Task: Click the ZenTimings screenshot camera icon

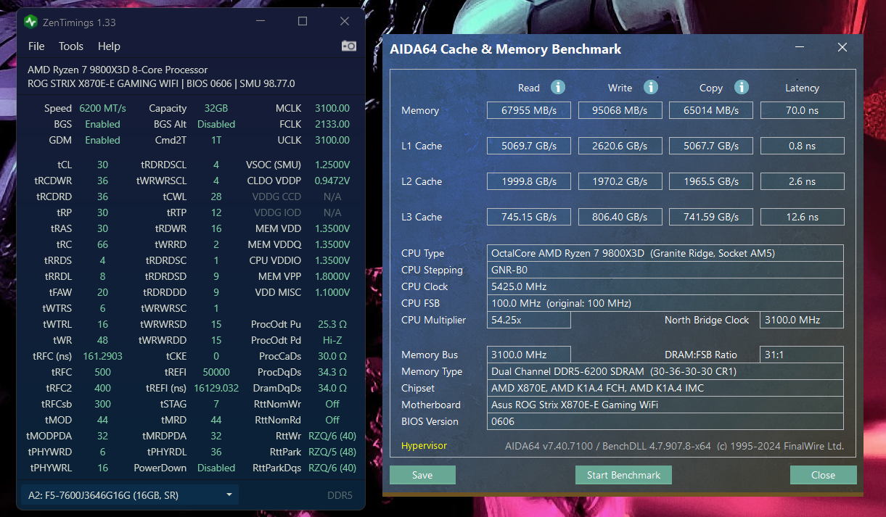Action: click(x=349, y=46)
